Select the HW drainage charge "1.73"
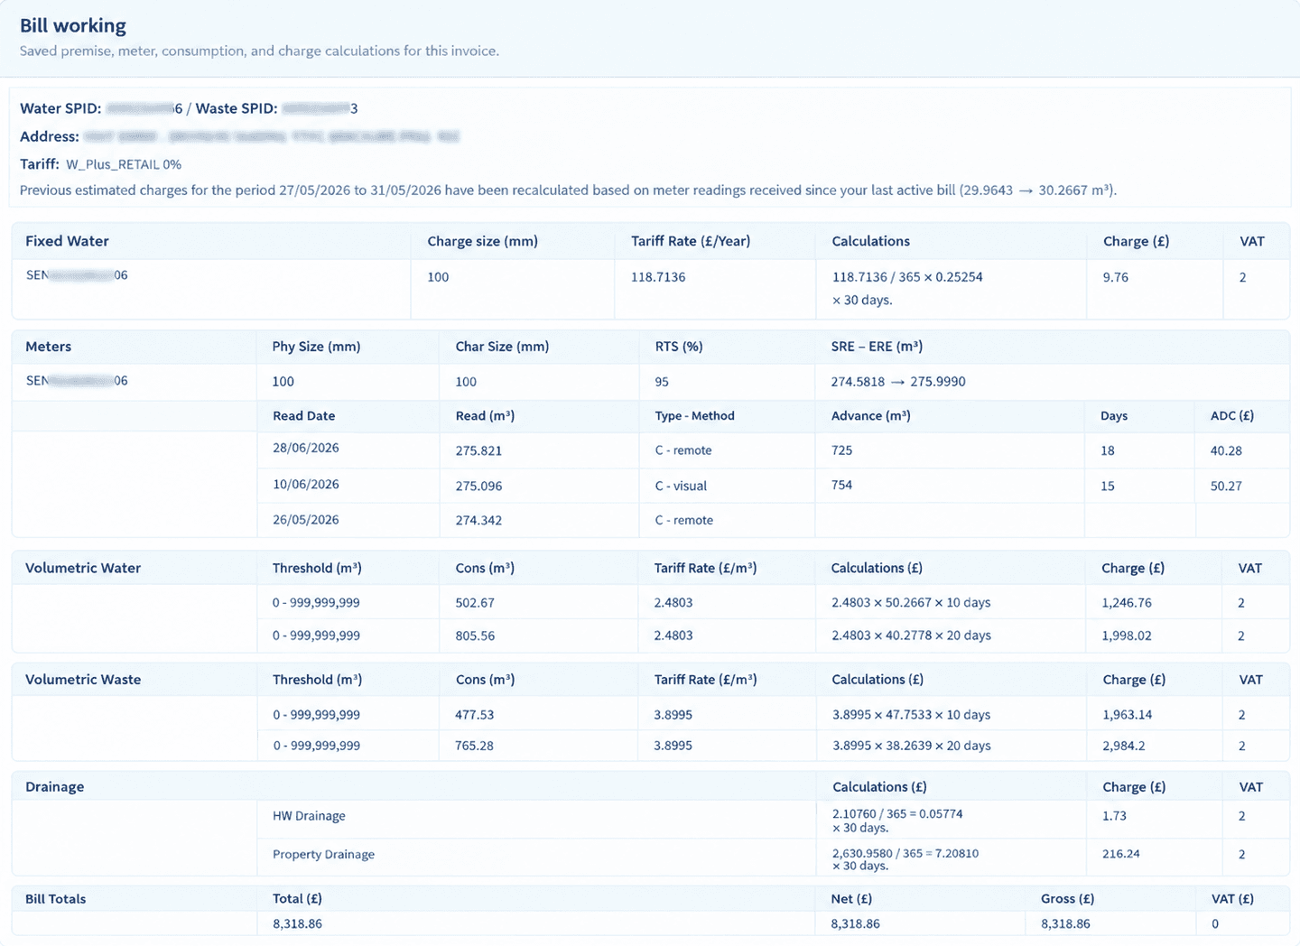 pyautogui.click(x=1114, y=815)
